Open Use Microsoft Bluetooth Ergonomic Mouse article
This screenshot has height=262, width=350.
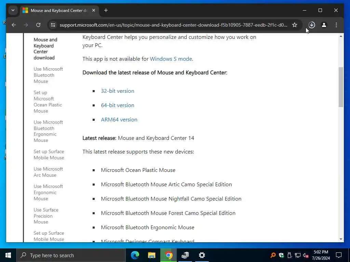[x=48, y=131]
